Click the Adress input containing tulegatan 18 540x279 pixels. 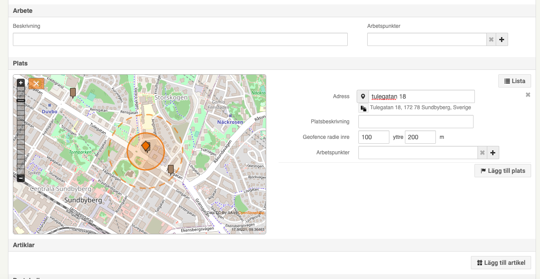coord(422,96)
